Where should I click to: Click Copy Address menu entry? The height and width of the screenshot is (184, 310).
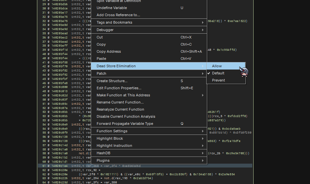109,51
